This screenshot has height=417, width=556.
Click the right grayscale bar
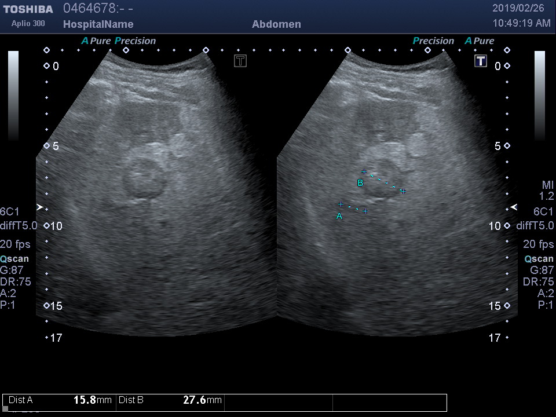click(x=539, y=96)
